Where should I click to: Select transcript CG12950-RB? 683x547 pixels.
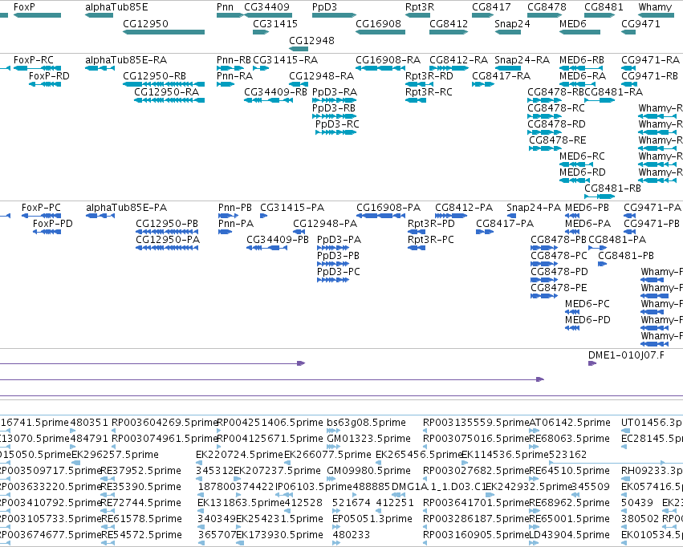(x=164, y=84)
